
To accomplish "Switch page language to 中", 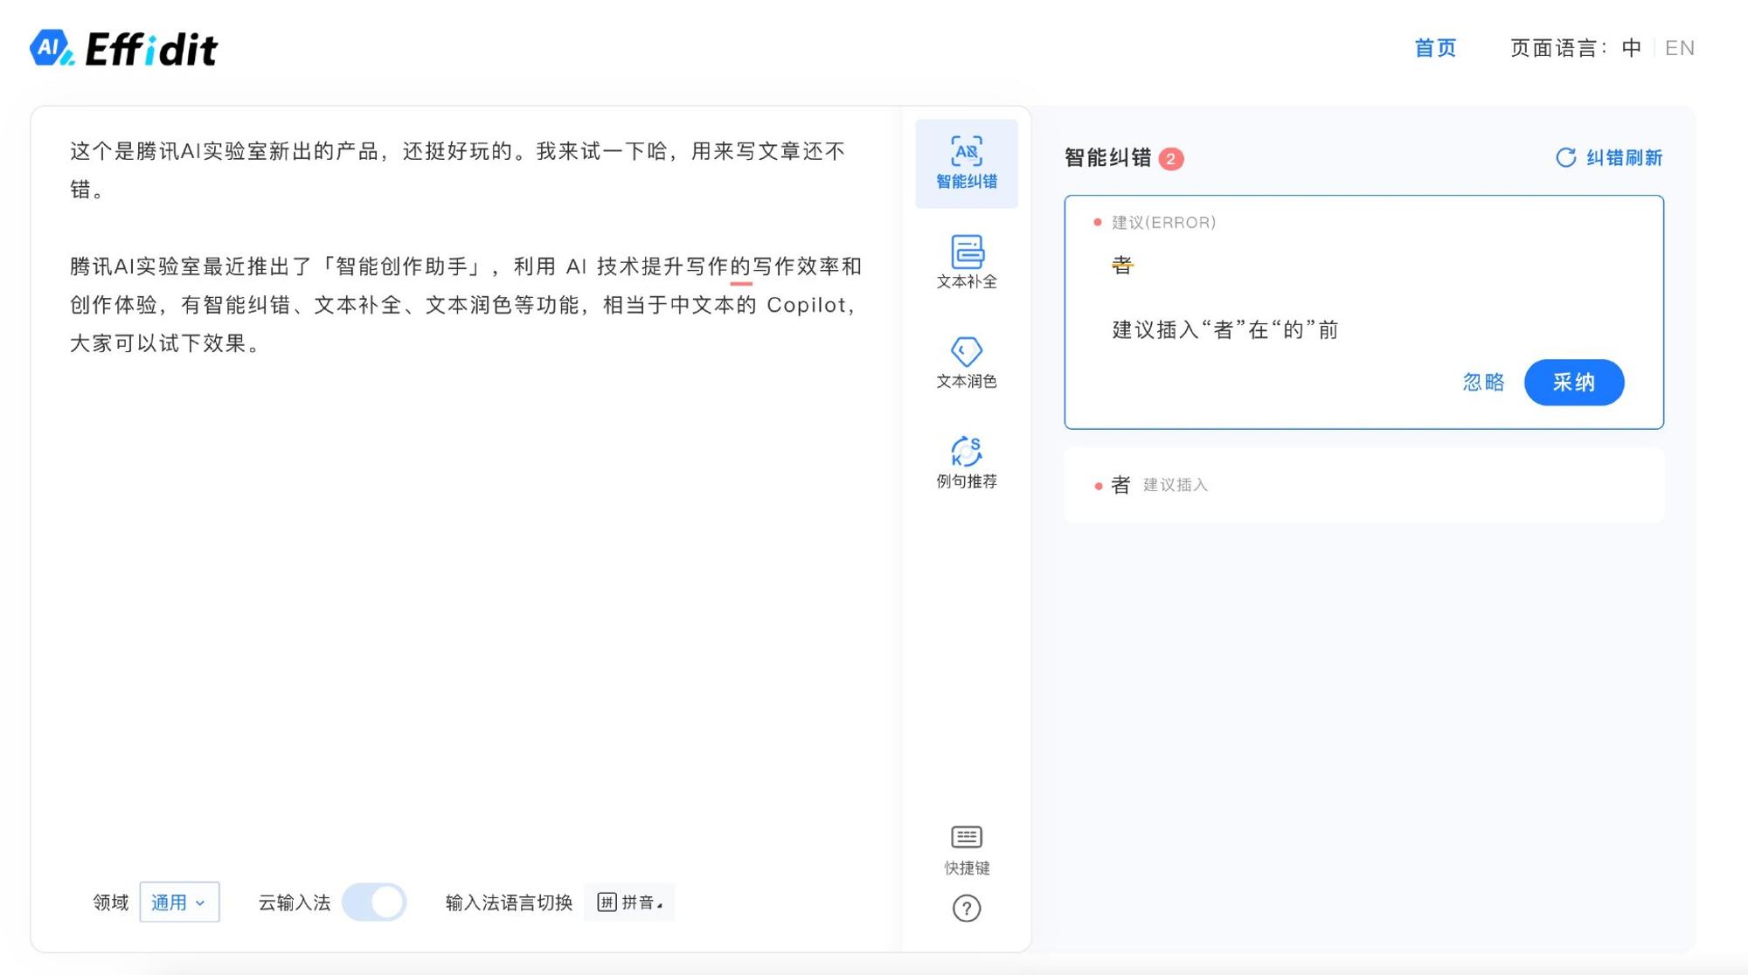I will tap(1631, 48).
